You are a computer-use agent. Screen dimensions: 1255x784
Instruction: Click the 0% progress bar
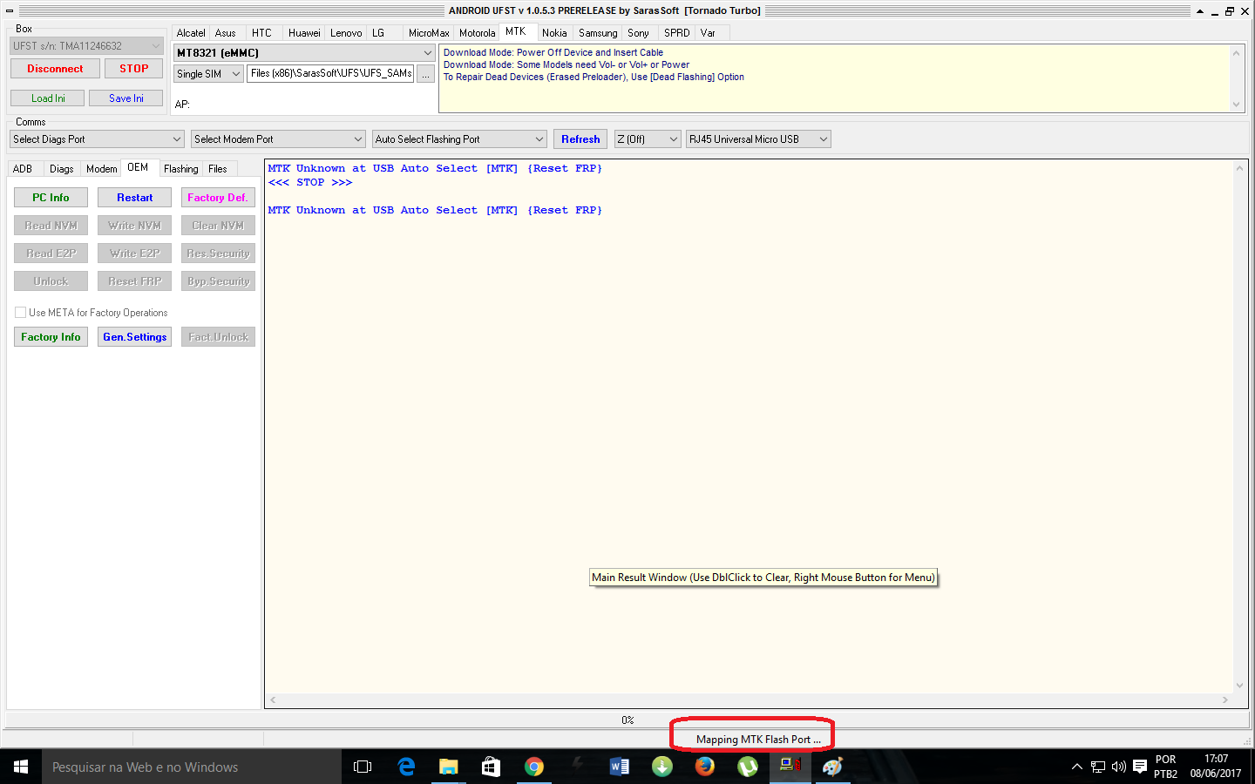click(x=627, y=720)
